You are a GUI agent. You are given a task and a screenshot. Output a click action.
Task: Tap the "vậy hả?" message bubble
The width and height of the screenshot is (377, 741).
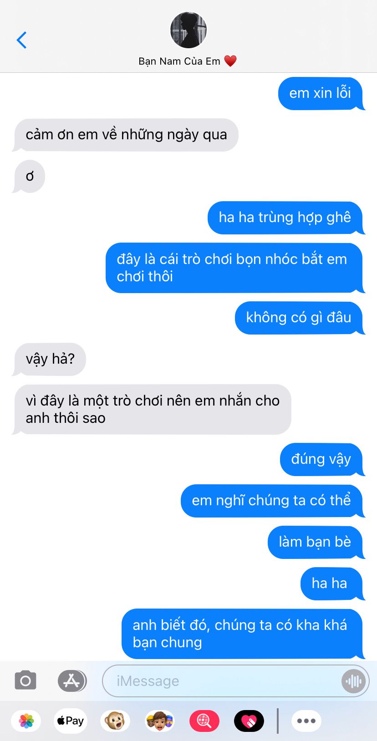pyautogui.click(x=49, y=359)
